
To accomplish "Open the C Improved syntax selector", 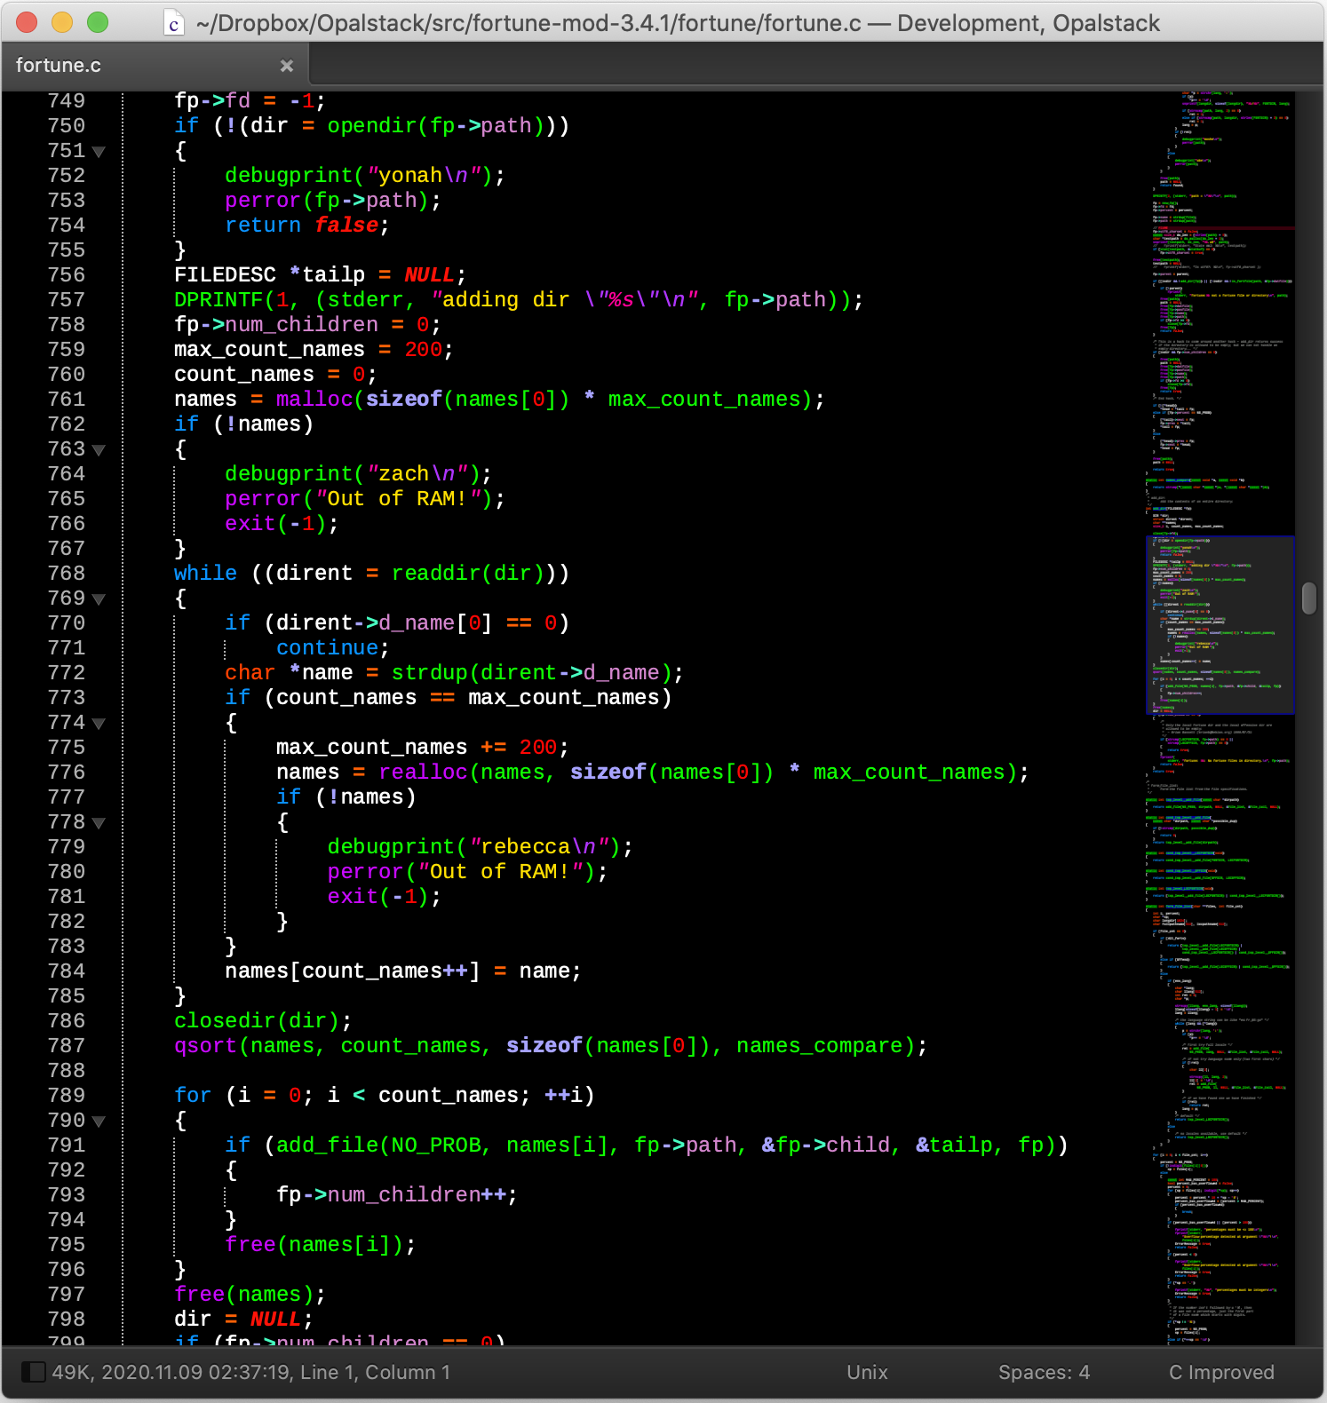I will tap(1221, 1372).
